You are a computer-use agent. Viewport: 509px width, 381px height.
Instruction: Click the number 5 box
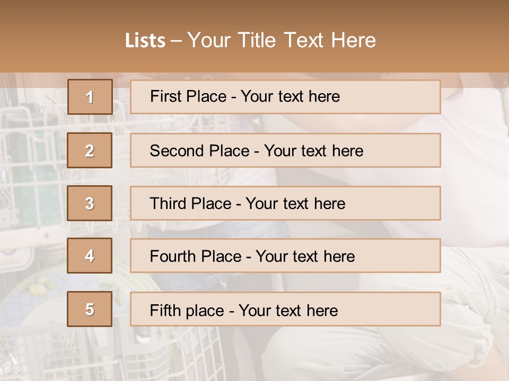[90, 309]
